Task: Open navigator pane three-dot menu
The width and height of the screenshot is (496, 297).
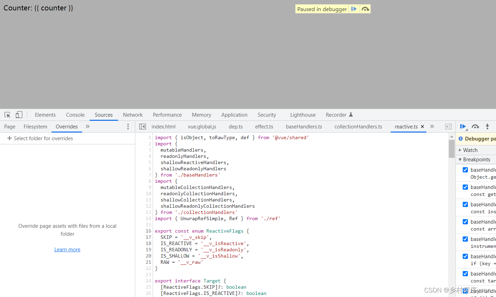Action: coord(128,127)
